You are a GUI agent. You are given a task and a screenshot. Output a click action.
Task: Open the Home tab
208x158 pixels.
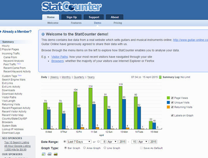[51, 17]
